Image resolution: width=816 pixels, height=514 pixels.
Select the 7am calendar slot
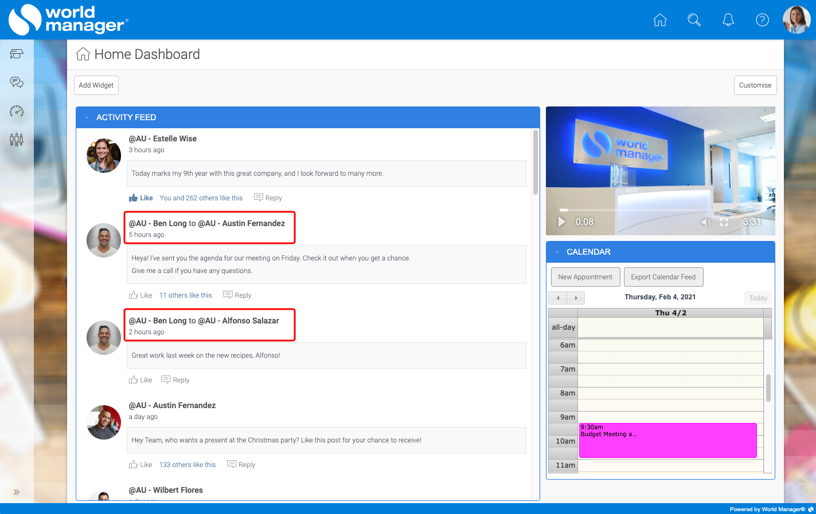coord(671,369)
